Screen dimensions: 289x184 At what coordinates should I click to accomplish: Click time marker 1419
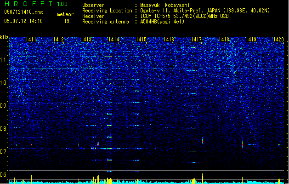[x=251, y=40]
